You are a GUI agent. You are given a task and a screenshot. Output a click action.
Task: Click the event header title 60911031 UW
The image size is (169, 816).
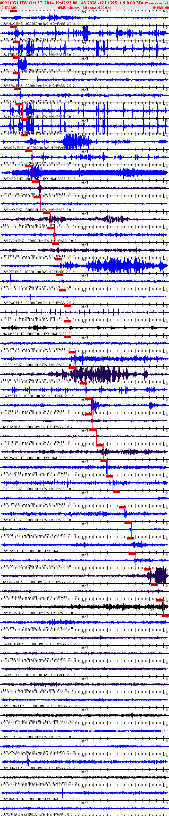[14, 3]
